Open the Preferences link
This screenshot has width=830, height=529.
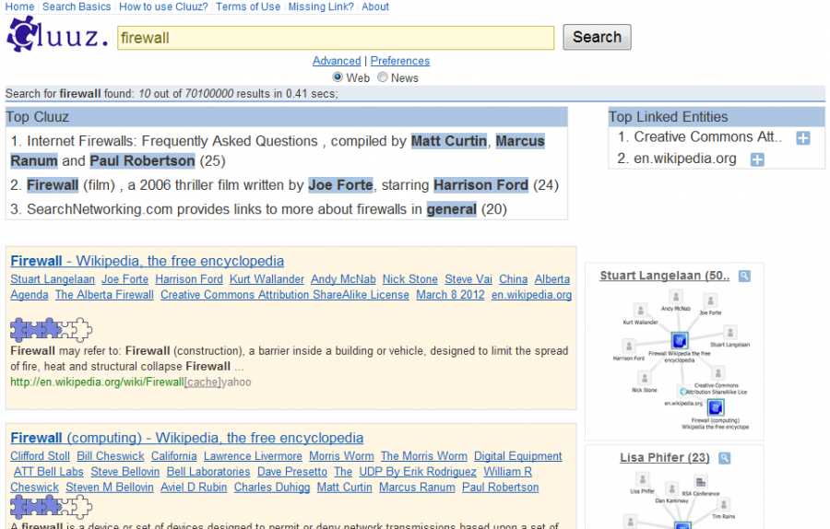point(400,61)
